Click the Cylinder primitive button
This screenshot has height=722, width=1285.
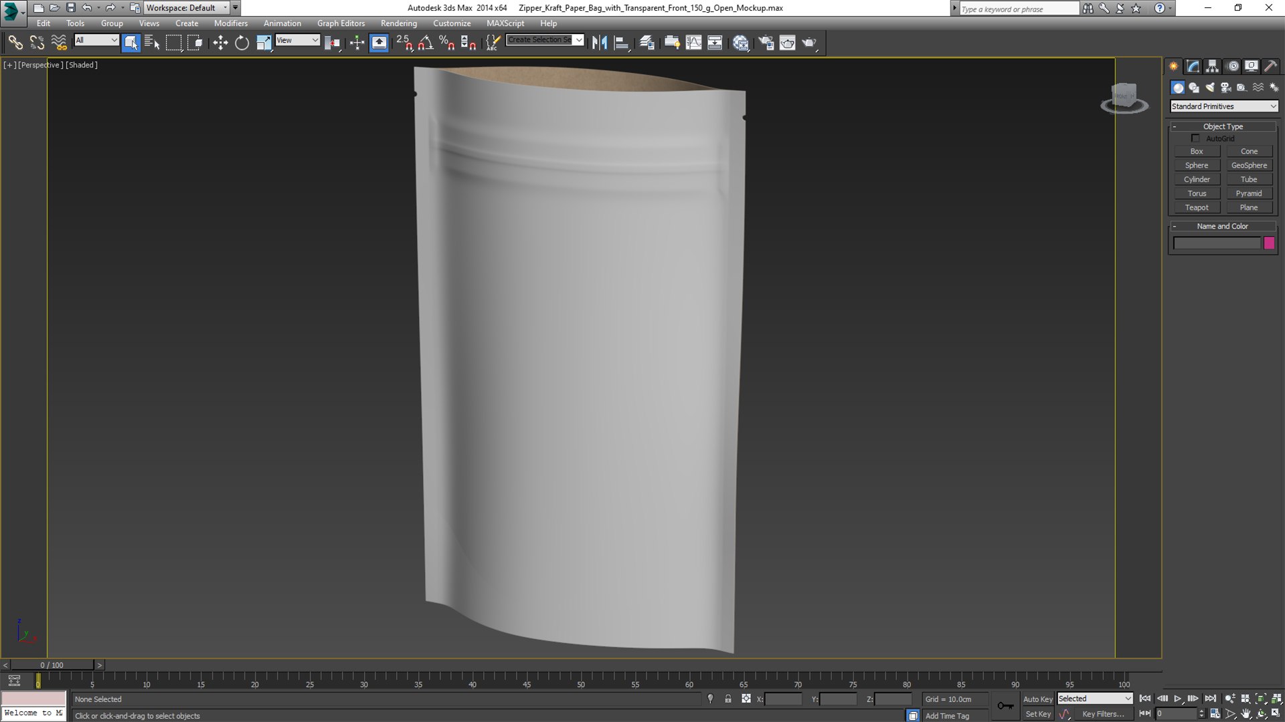pyautogui.click(x=1197, y=179)
